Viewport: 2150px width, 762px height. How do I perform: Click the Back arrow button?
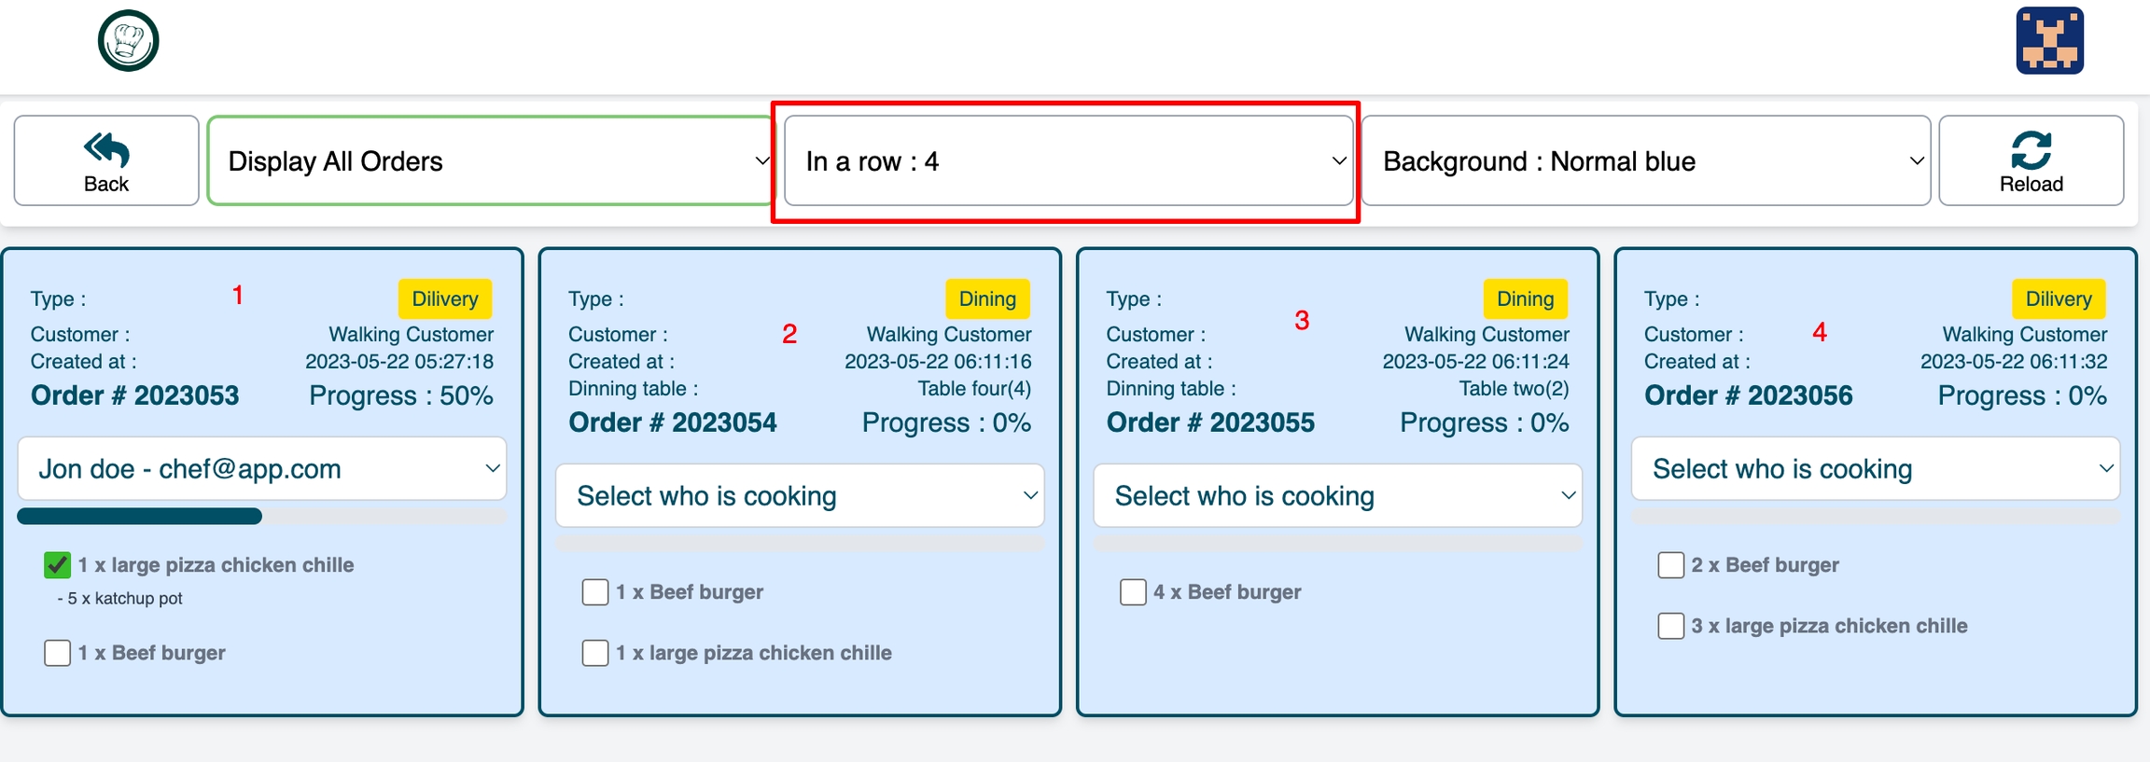tap(106, 160)
